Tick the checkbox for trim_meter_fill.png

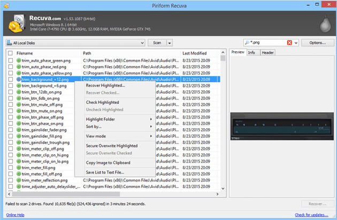coord(11,168)
